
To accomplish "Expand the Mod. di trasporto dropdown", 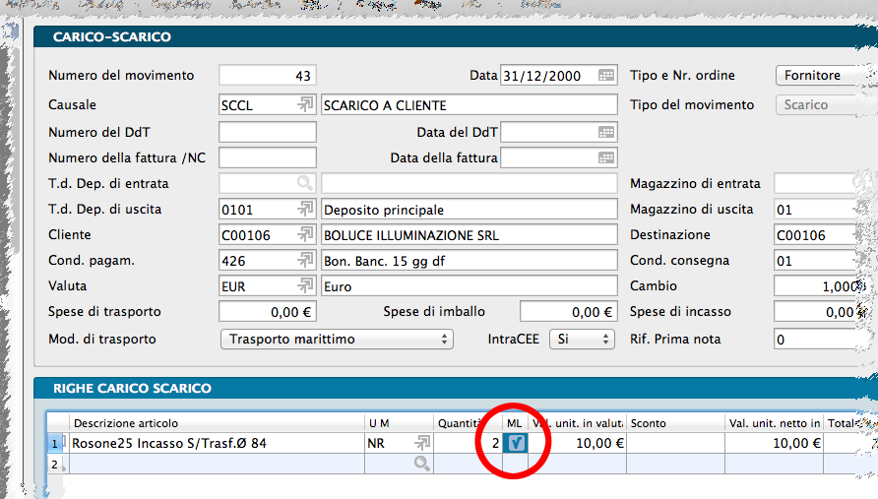I will coord(337,339).
